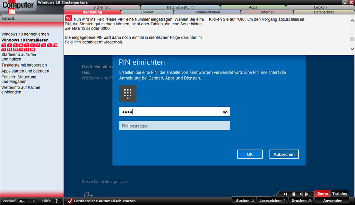Open the Kommunikation tab

(x=207, y=12)
